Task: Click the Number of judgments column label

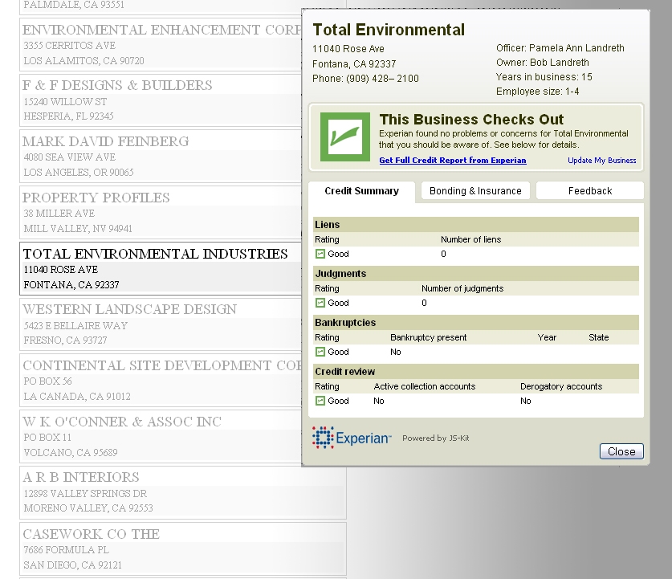Action: [462, 288]
